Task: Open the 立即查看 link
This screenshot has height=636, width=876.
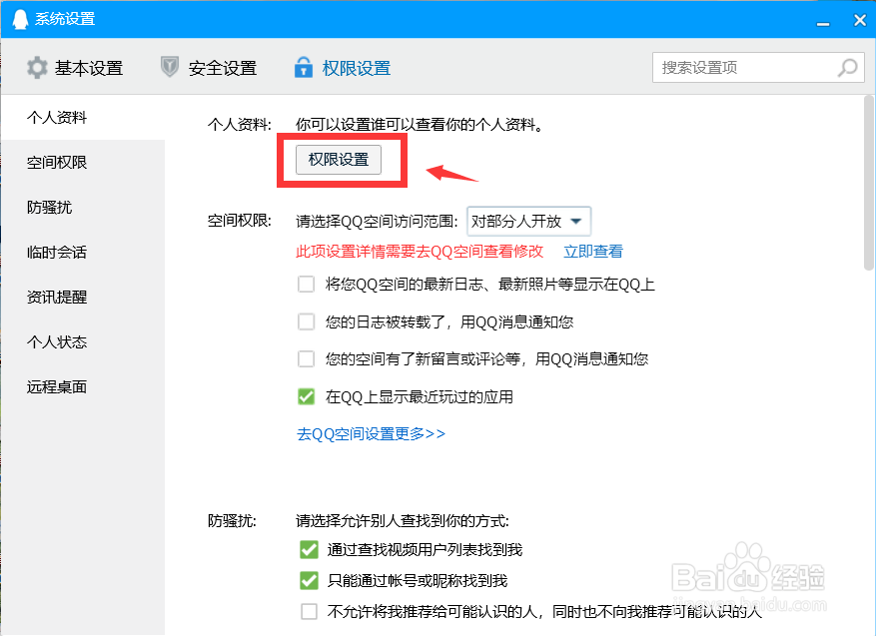Action: click(x=593, y=252)
